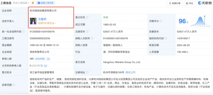Click registered address 杭州市清泰街160号

pyautogui.click(x=114, y=72)
